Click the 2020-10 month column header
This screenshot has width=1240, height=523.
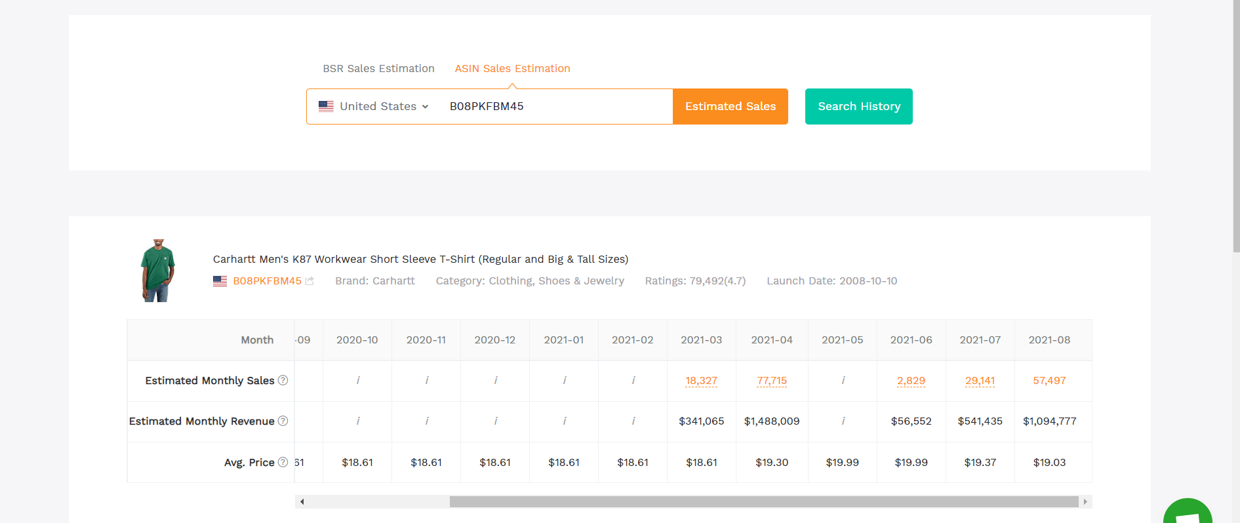[357, 339]
